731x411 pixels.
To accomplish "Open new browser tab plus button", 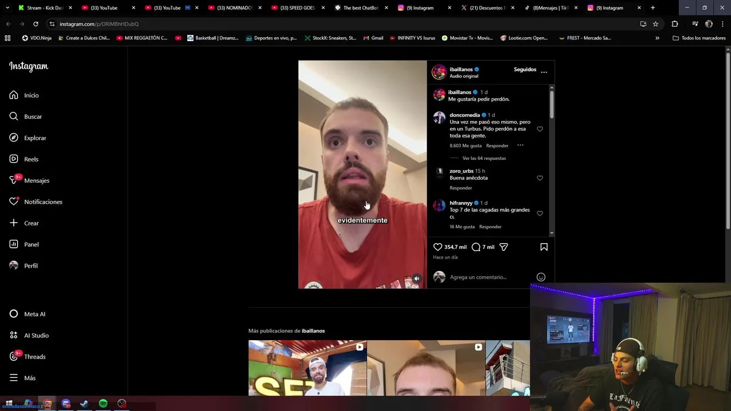I will (653, 8).
